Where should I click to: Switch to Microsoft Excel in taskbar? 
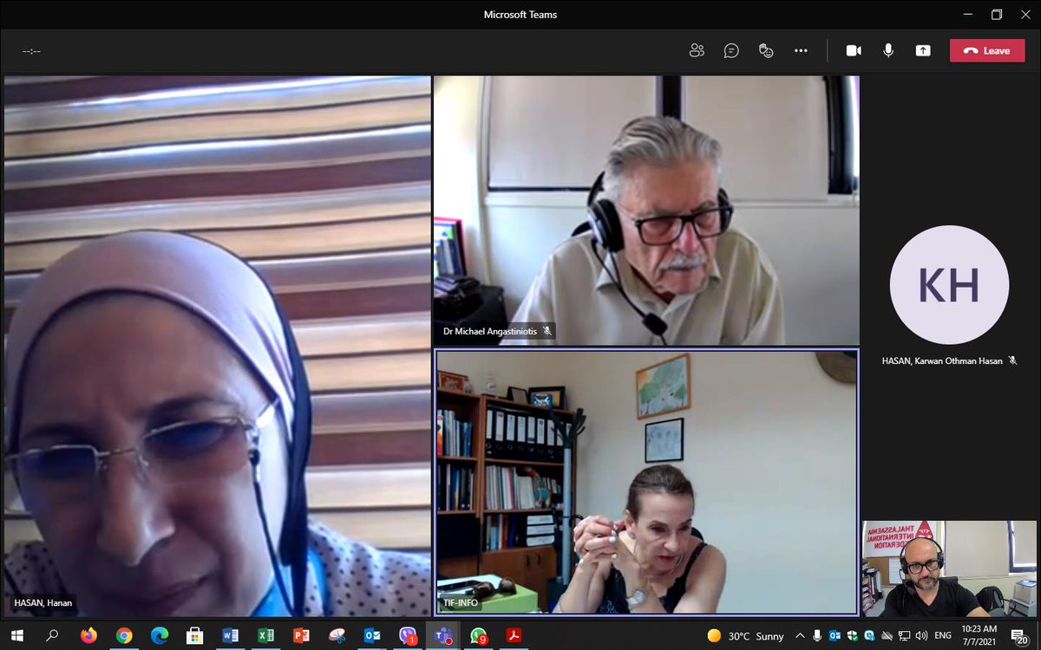coord(266,635)
